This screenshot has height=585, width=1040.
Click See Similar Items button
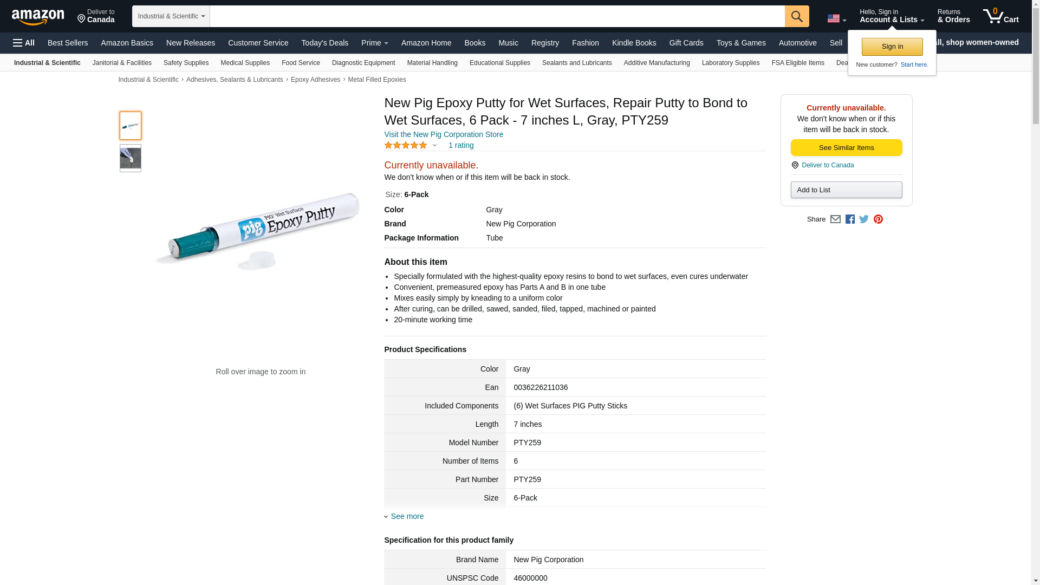pyautogui.click(x=846, y=148)
